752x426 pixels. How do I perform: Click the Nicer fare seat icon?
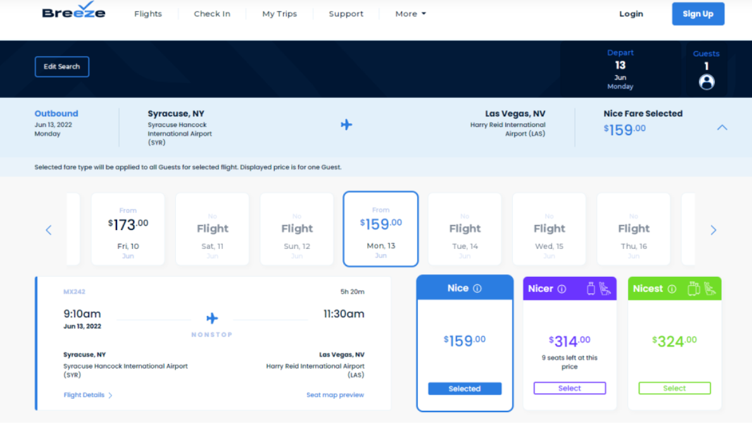coord(605,289)
